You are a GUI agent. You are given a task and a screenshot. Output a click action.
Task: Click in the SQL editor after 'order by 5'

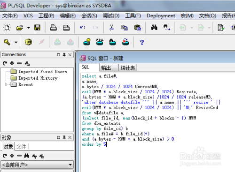point(107,144)
